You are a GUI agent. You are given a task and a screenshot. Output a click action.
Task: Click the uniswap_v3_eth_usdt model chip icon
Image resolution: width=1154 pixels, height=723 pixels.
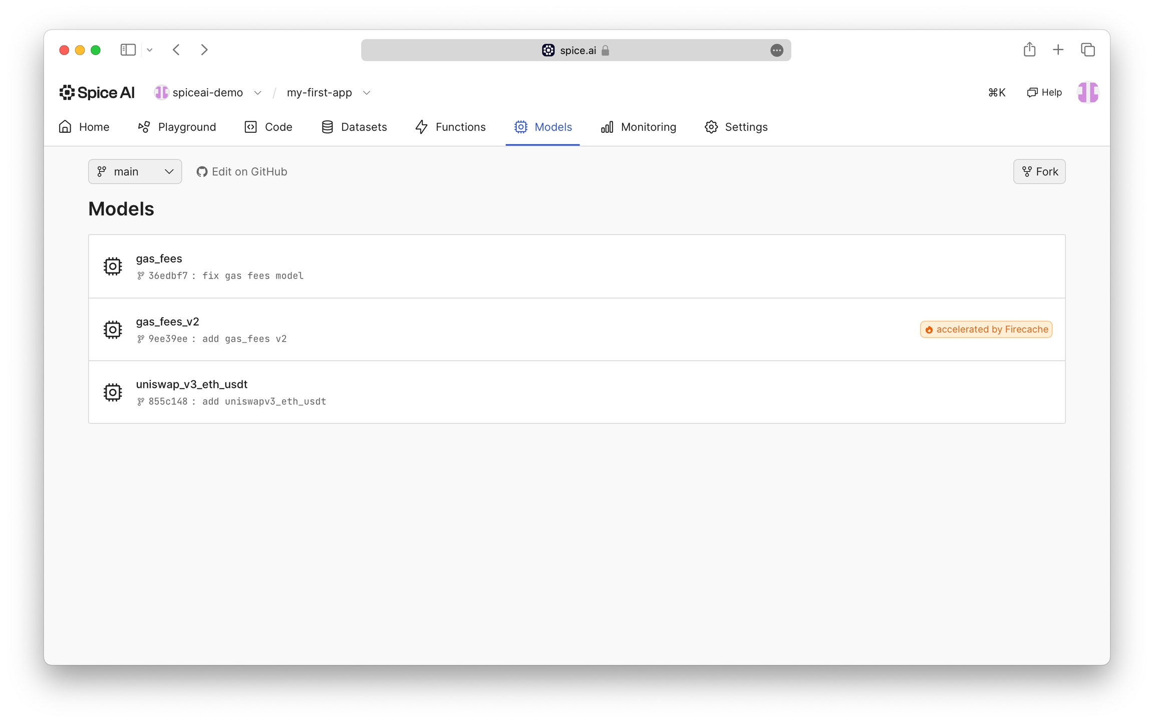pos(113,392)
